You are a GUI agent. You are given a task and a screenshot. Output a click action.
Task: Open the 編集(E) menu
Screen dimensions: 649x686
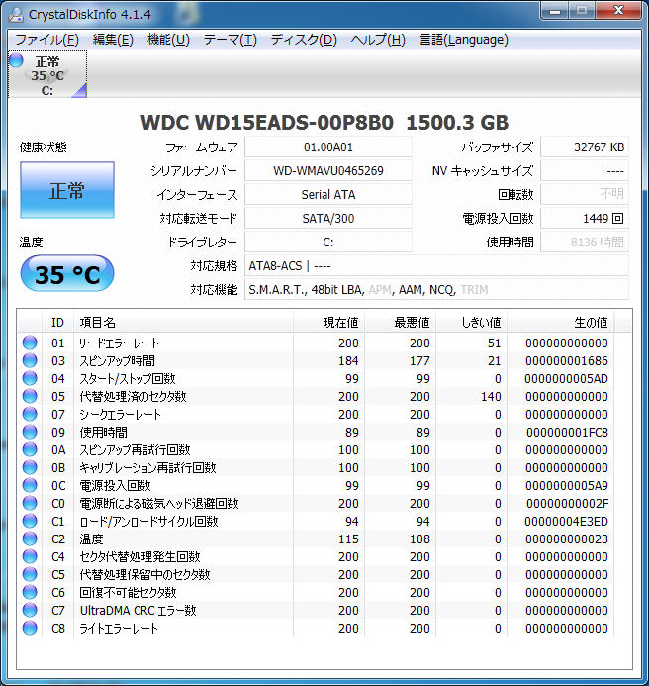113,40
